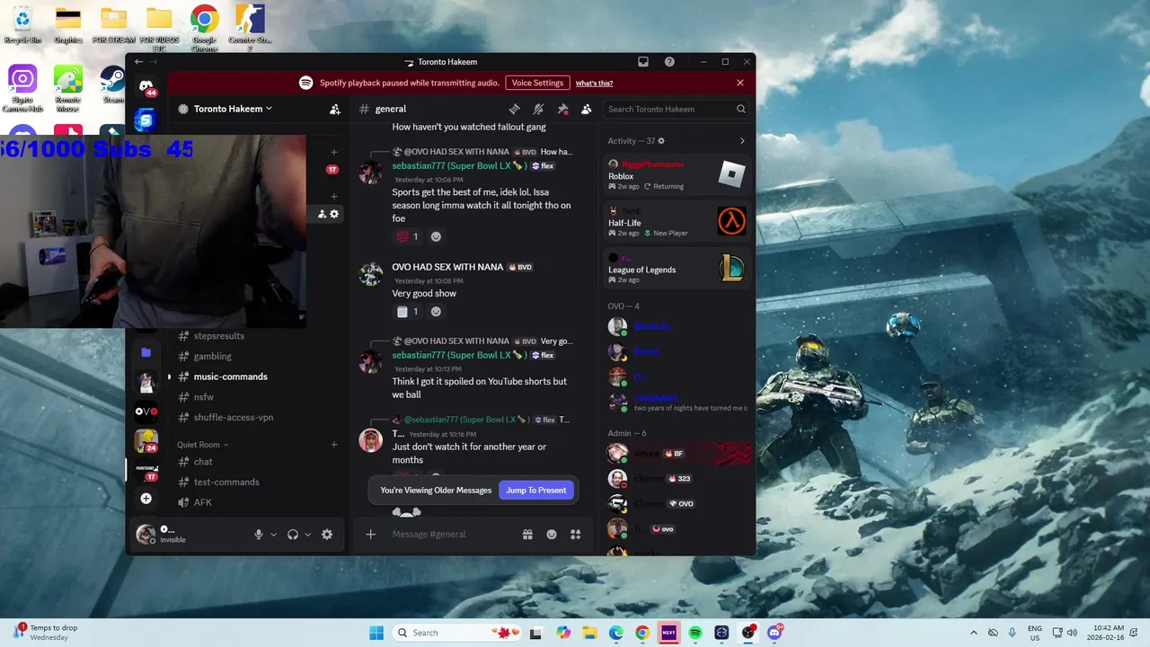Add reaction to sebastian777's 10:06 PM message

[x=436, y=236]
